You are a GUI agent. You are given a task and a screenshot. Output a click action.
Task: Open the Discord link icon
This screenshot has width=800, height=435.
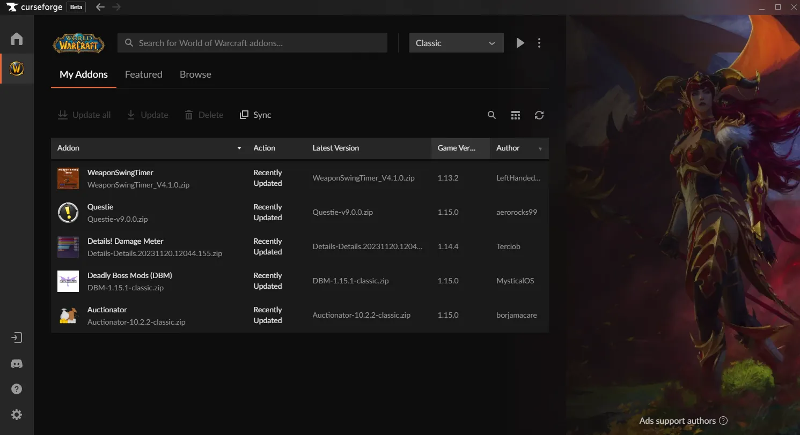(17, 364)
